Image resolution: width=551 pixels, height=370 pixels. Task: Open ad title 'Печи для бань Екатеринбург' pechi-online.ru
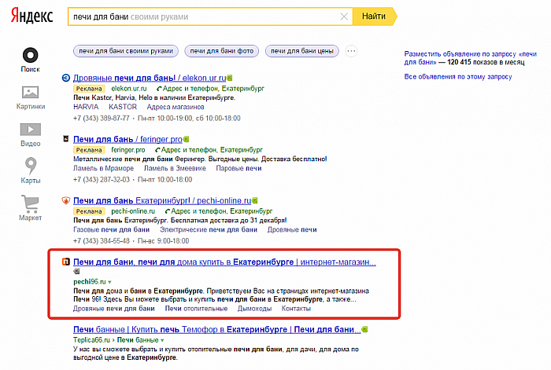pos(162,200)
